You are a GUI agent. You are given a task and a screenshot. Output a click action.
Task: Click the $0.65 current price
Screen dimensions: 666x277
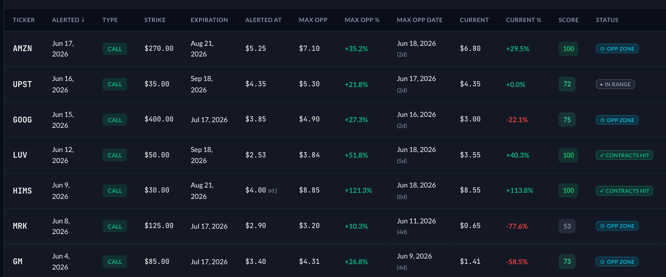(x=470, y=226)
